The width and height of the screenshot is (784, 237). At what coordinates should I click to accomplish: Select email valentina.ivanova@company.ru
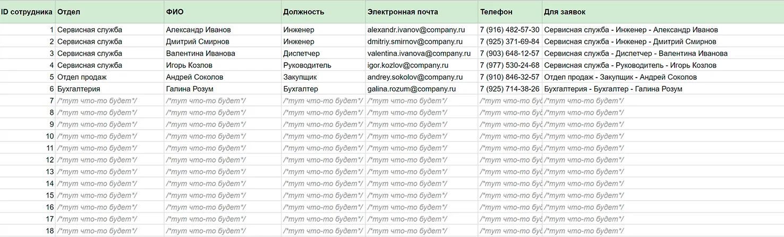[x=422, y=53]
